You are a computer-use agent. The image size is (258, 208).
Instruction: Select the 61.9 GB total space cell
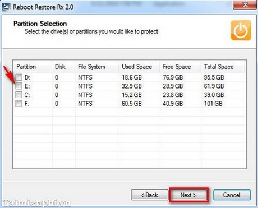[x=214, y=86]
